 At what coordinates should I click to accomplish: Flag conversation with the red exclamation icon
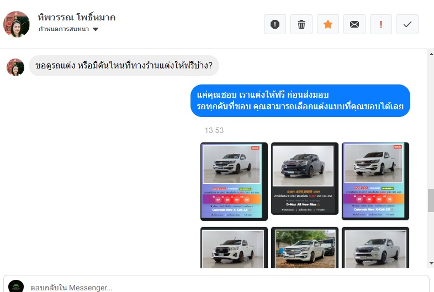pyautogui.click(x=381, y=24)
